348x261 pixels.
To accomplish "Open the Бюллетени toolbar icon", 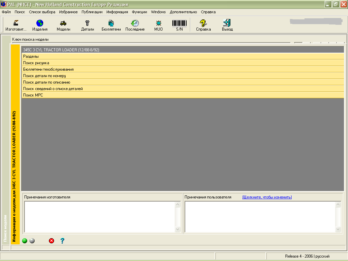I will (x=111, y=25).
